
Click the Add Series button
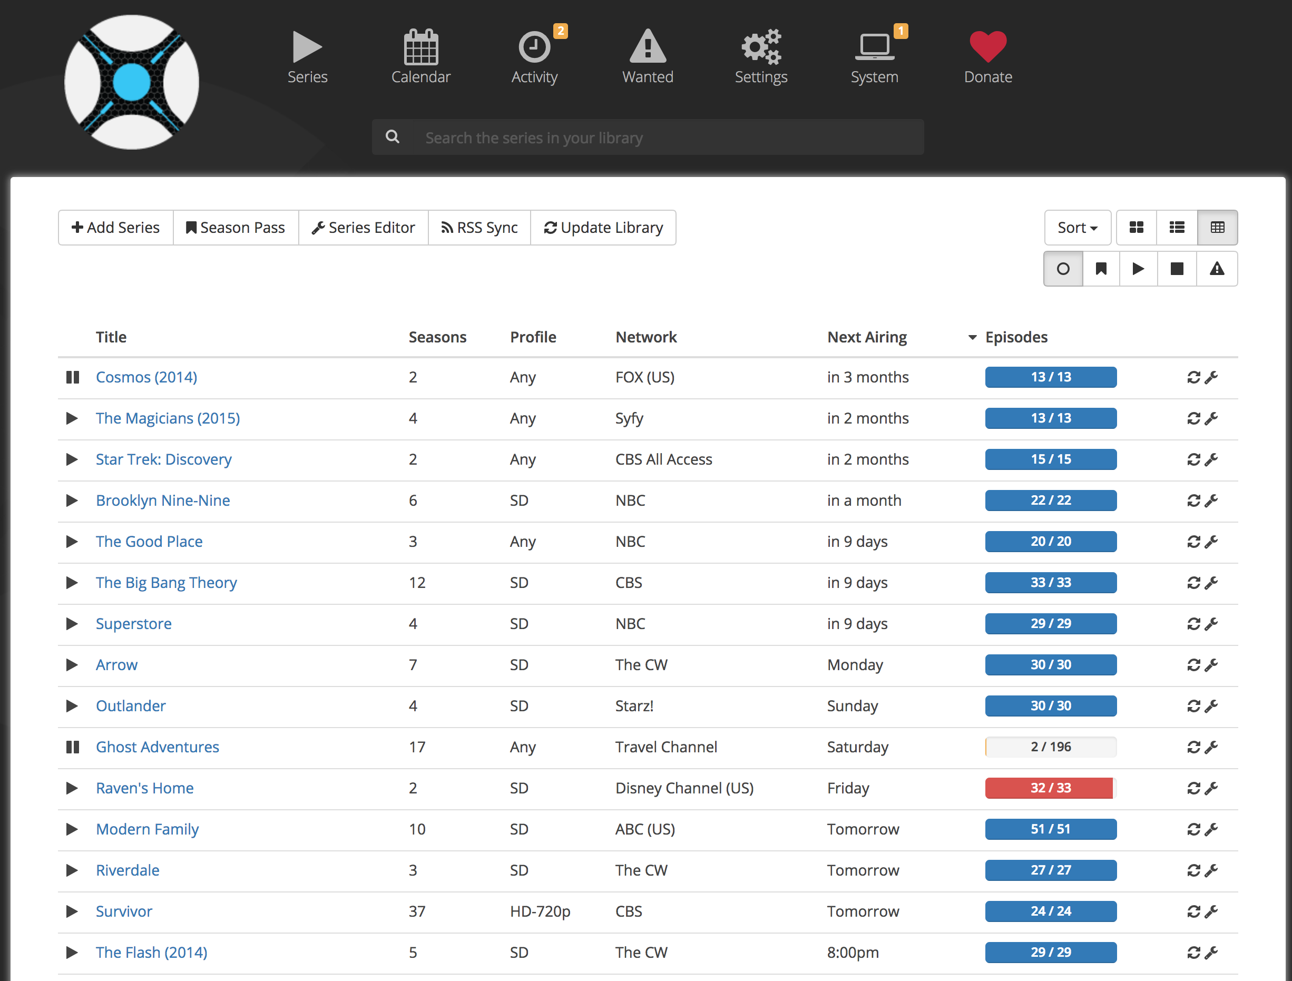(115, 227)
